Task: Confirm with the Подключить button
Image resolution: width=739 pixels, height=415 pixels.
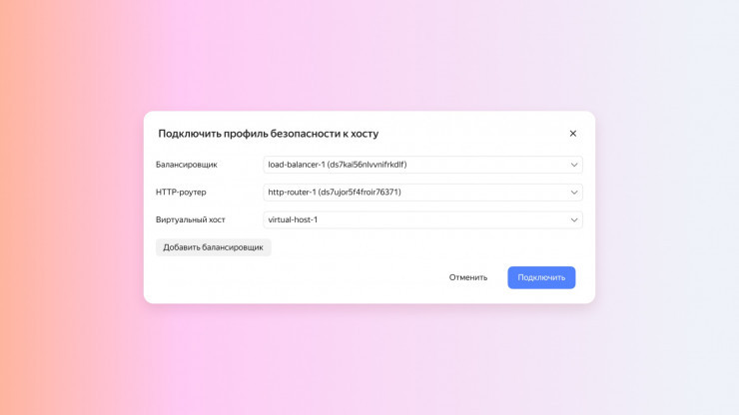Action: 541,277
